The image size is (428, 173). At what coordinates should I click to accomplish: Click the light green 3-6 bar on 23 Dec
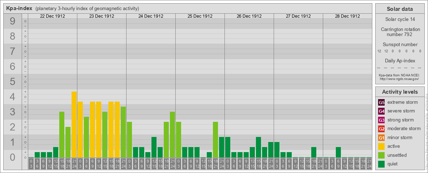click(86, 137)
